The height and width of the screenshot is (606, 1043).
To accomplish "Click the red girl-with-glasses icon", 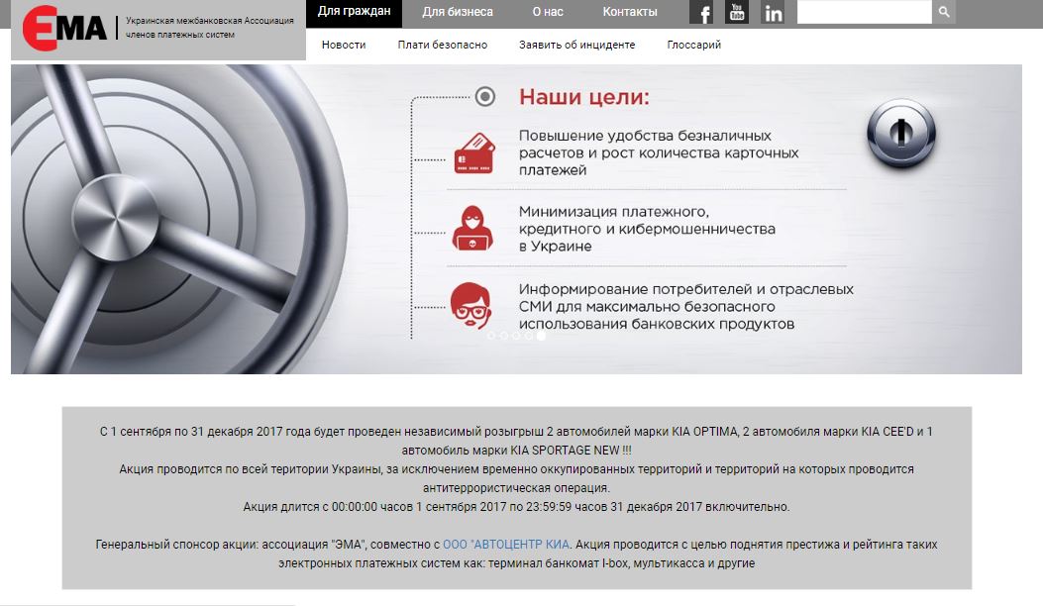I will click(x=470, y=305).
